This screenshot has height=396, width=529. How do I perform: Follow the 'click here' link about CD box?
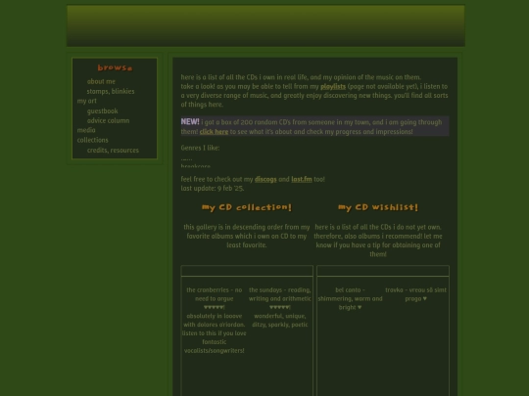[x=214, y=132]
